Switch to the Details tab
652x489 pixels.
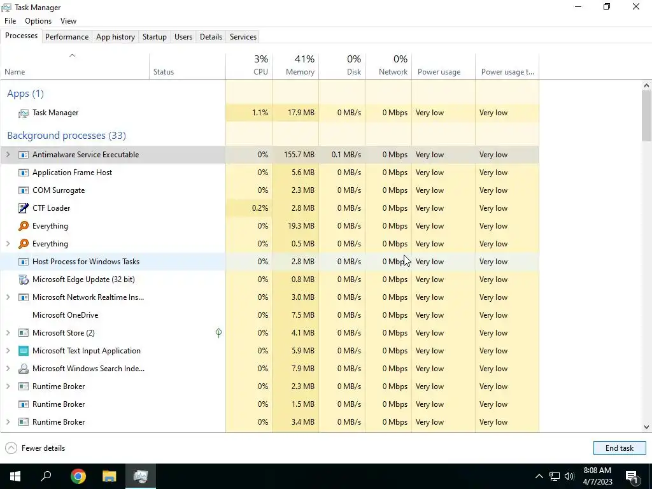pyautogui.click(x=211, y=36)
